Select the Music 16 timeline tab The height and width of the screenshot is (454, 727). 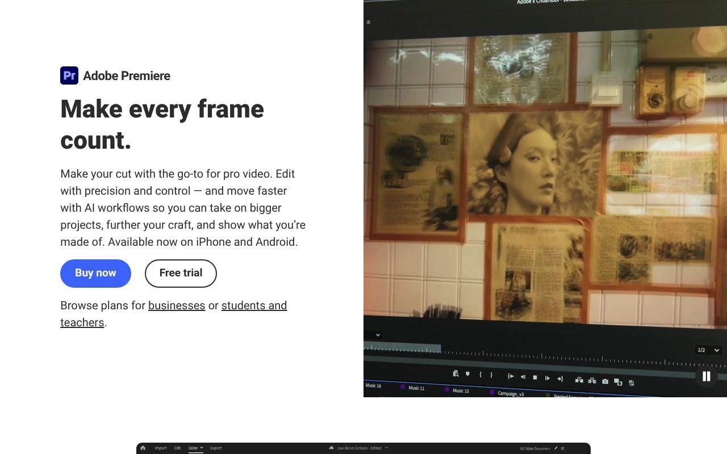tap(373, 385)
